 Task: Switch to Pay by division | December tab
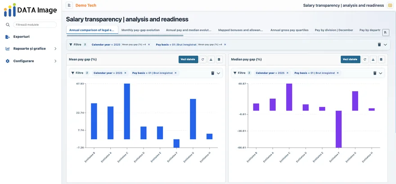pyautogui.click(x=334, y=30)
